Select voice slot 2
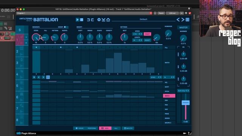Viewport: 242px width, 136px height. pos(22,51)
